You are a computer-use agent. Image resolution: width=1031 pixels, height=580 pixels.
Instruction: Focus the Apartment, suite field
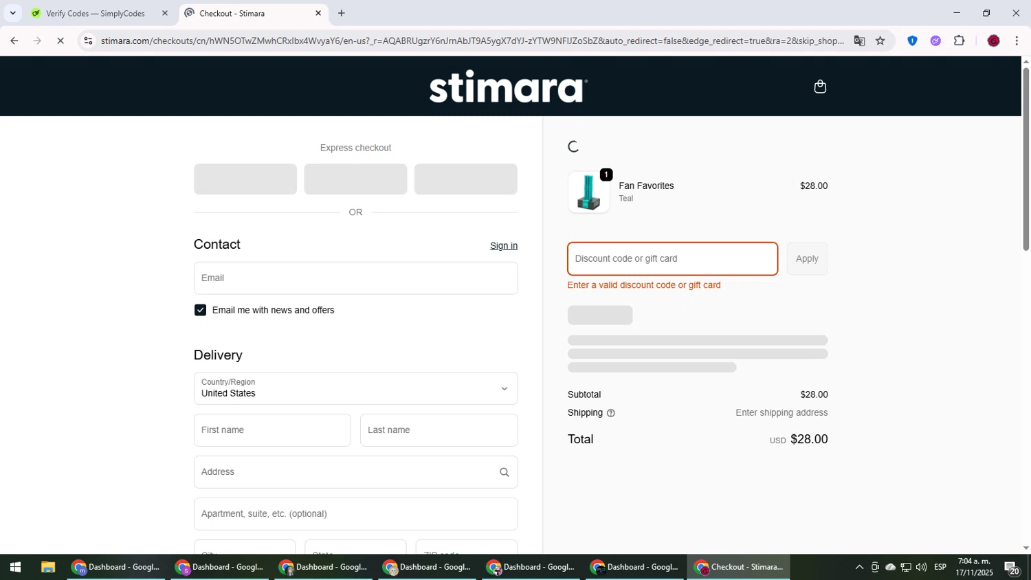355,514
